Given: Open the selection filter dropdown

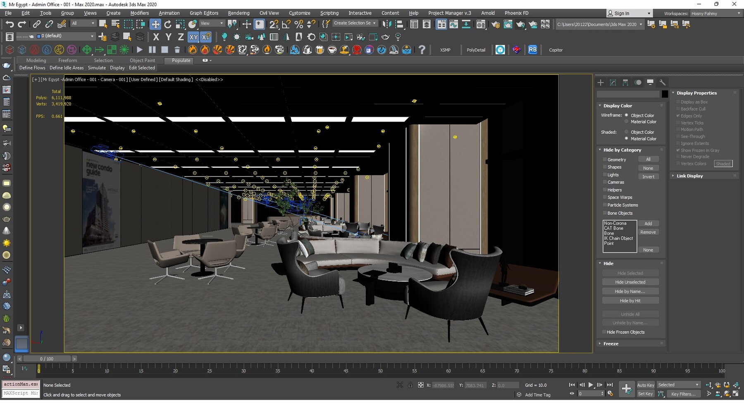Looking at the screenshot, I should [x=83, y=23].
